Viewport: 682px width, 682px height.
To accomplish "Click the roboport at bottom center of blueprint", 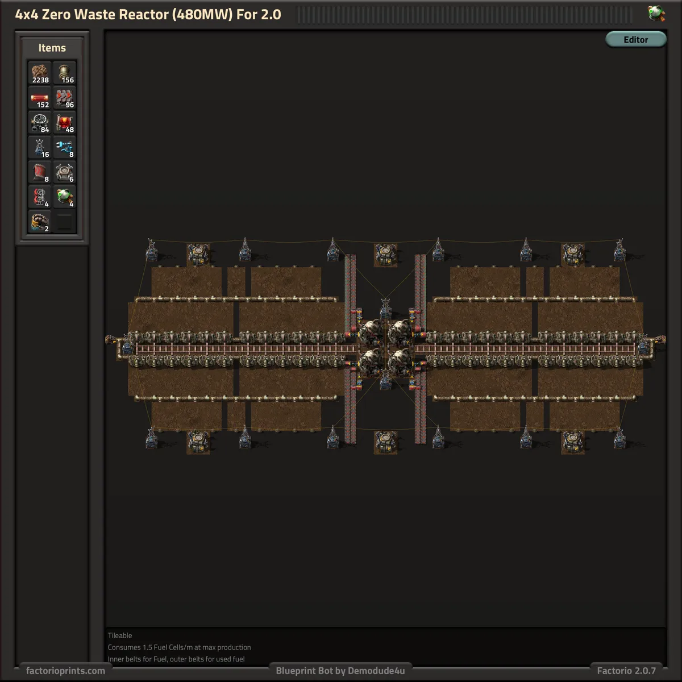I will [386, 442].
